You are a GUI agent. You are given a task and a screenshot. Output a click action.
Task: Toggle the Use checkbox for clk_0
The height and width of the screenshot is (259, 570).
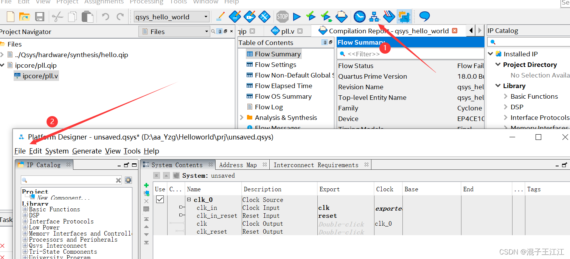pyautogui.click(x=160, y=199)
